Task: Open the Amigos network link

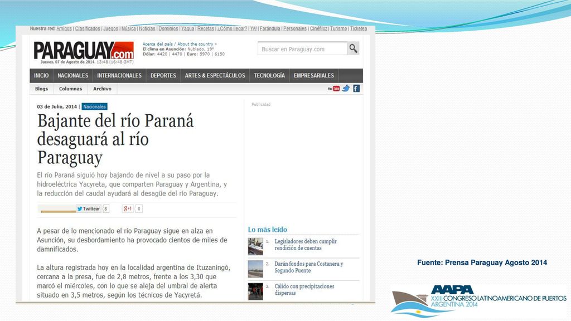Action: (64, 28)
